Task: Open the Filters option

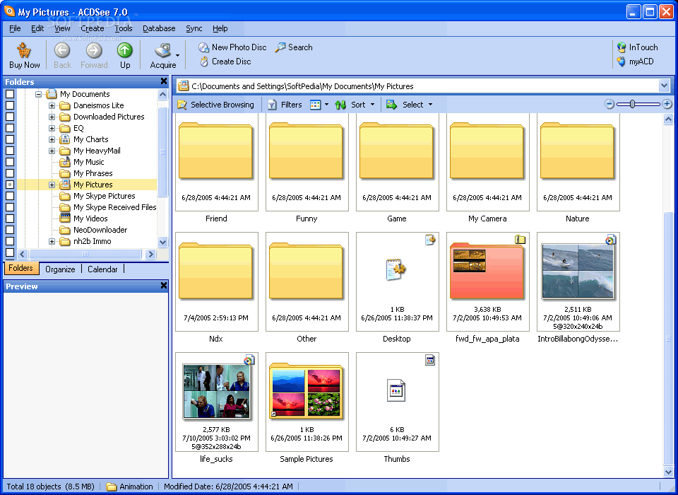Action: click(x=285, y=105)
